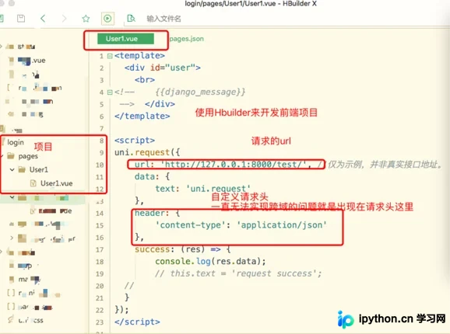
Task: Click the {{django_message}} comment text
Action: 200,92
